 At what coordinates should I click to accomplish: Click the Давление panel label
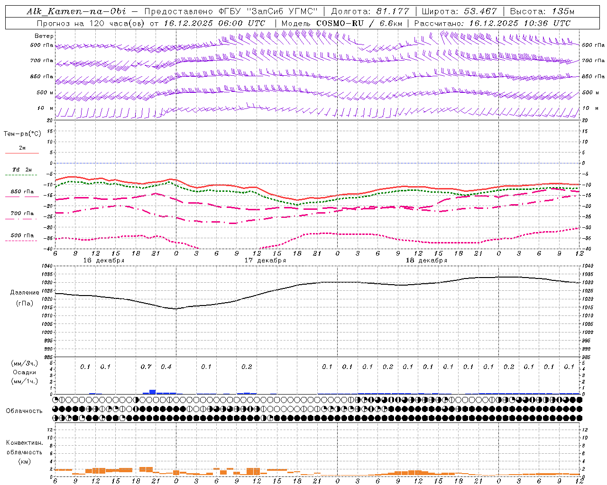(25, 293)
